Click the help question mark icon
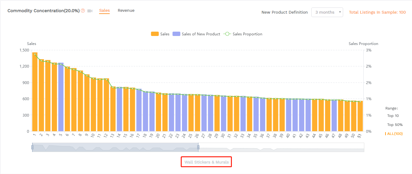 [83, 11]
